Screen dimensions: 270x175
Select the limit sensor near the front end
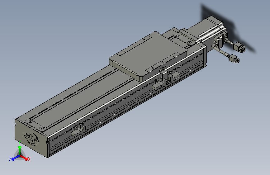click(78, 130)
